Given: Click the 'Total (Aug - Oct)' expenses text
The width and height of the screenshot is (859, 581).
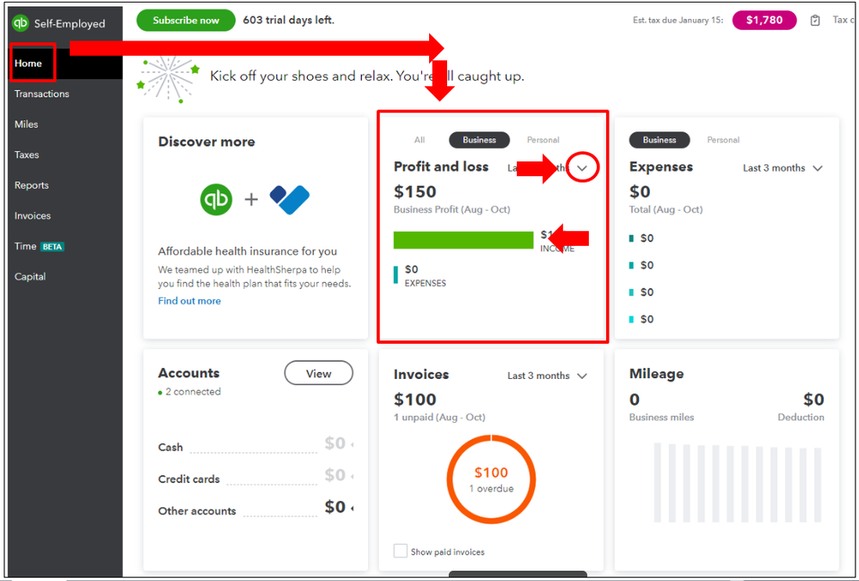Looking at the screenshot, I should [x=666, y=209].
